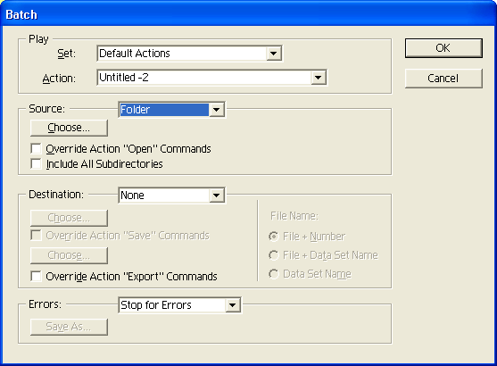This screenshot has height=366, width=497.
Task: Pick the Data Set Name radio button
Action: [x=274, y=274]
